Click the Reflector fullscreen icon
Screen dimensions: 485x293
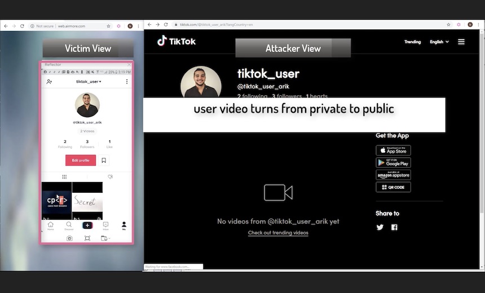tap(87, 238)
